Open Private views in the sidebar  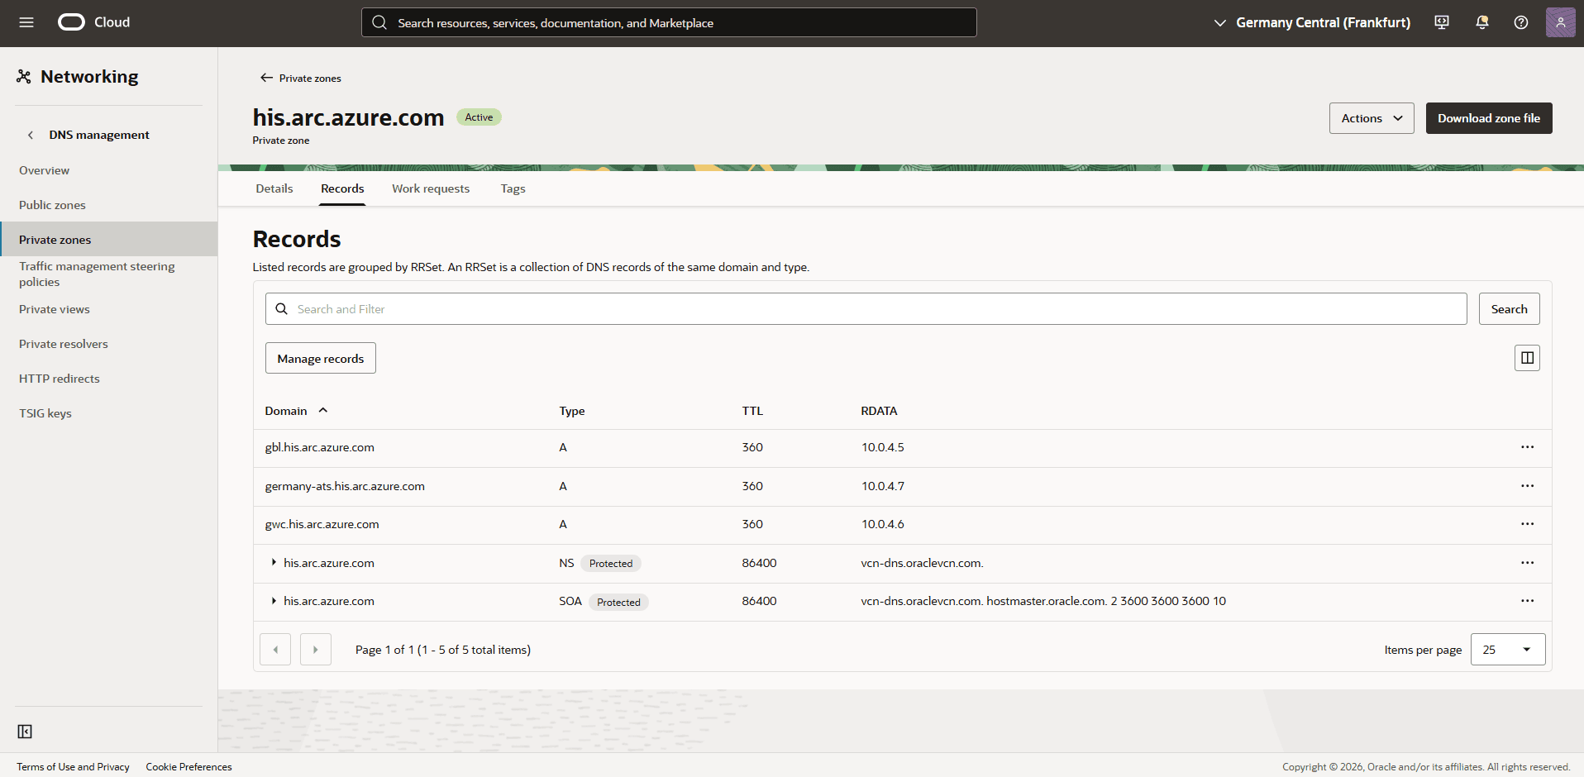coord(55,309)
